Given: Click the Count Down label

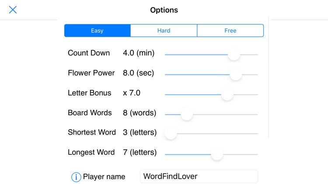Looking at the screenshot, I should click(89, 53).
